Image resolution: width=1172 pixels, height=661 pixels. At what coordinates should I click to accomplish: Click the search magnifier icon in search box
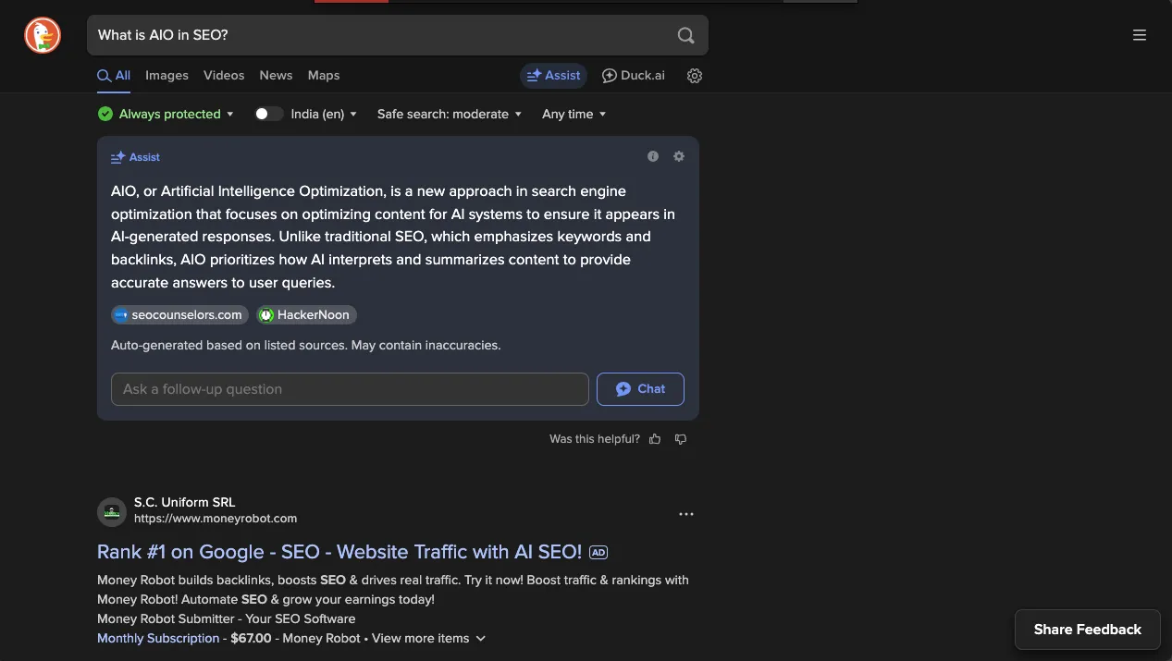(685, 35)
